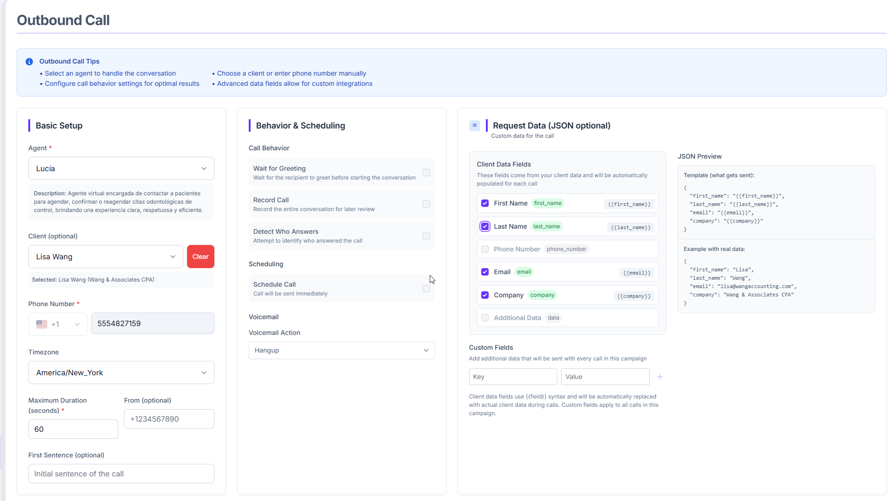Click the green last_name field tag
The height and width of the screenshot is (501, 891).
point(546,226)
